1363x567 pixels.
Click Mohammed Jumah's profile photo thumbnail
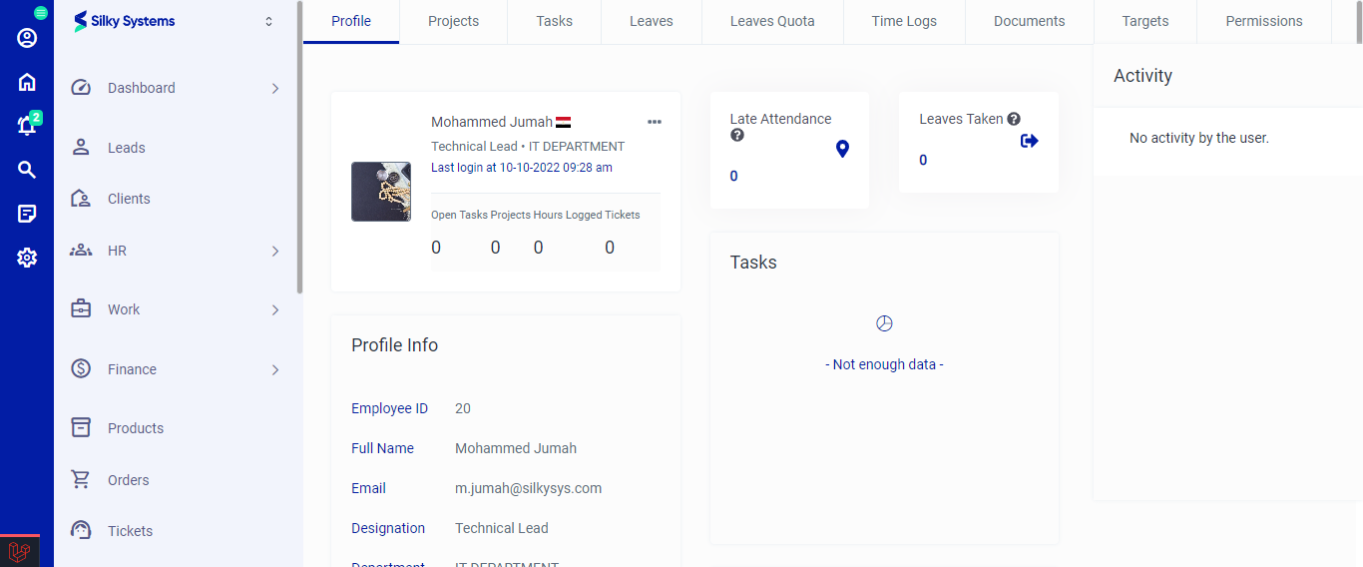381,192
